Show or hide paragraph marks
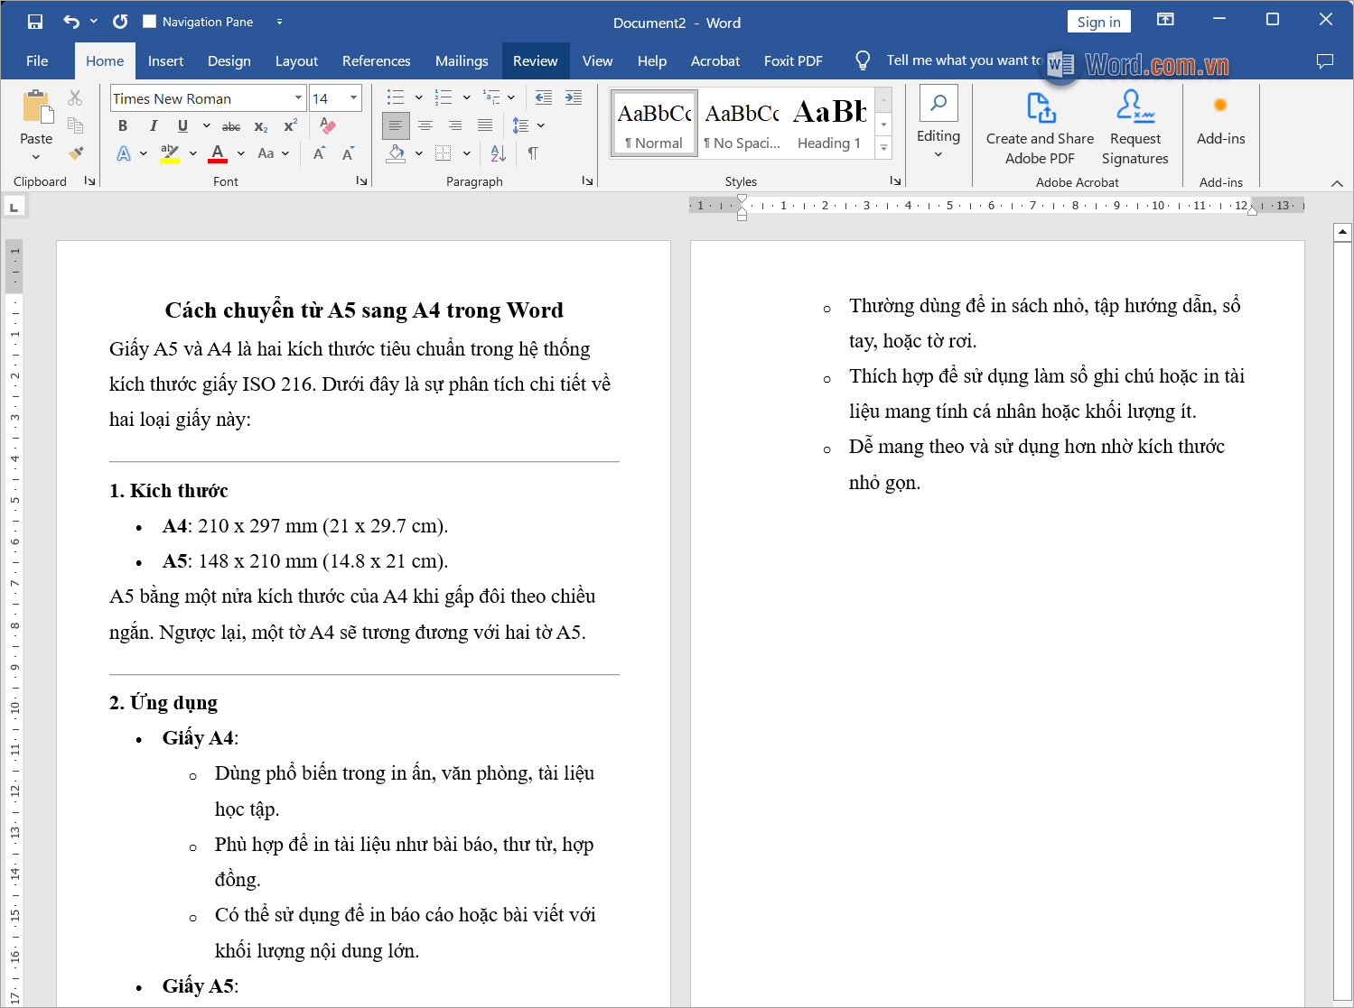 [533, 153]
